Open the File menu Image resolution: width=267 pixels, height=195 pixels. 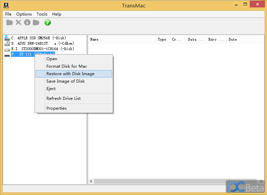[8, 14]
